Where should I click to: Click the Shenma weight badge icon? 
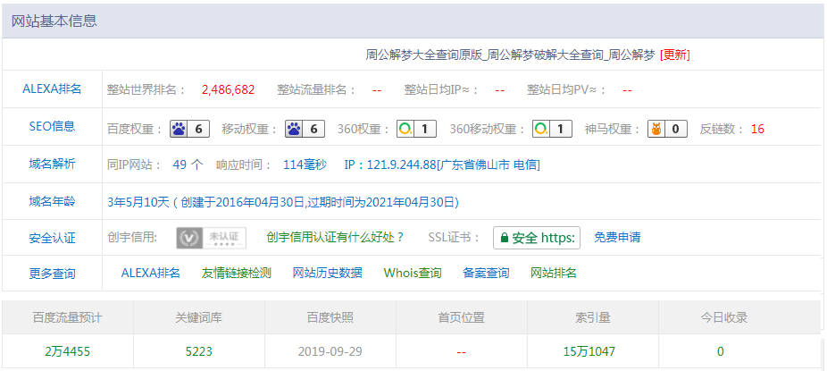[667, 129]
